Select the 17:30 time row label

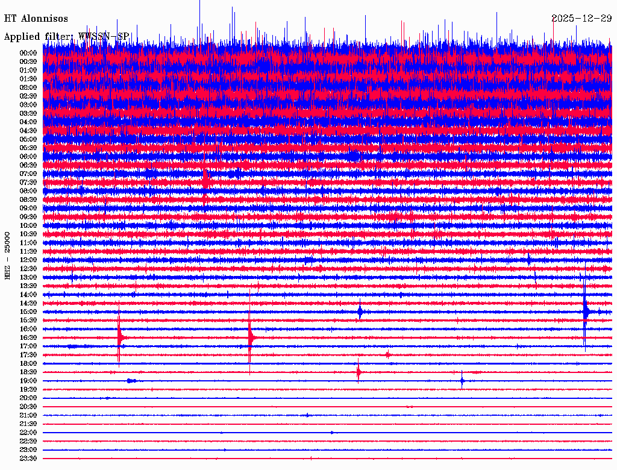pos(28,355)
